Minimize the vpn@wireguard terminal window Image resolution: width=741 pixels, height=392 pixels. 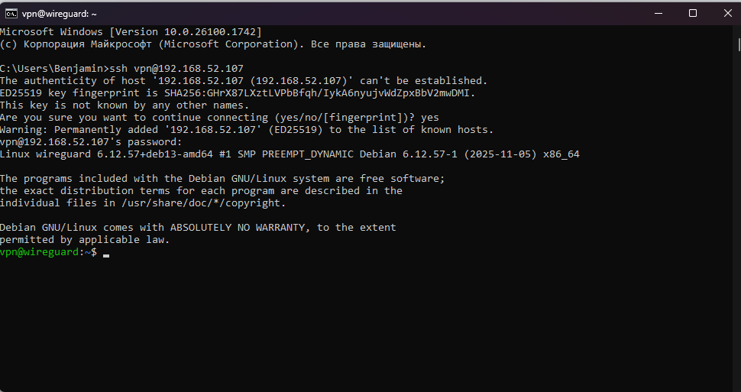tap(657, 13)
